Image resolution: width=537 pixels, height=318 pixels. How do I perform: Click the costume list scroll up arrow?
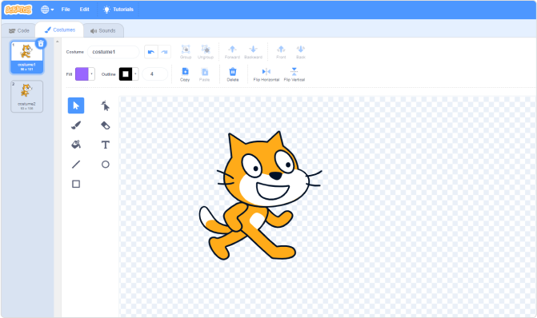coord(57,42)
